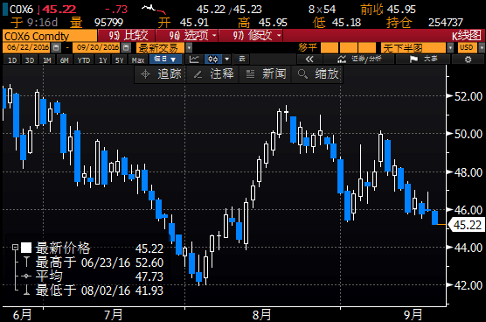
Task: Click the white 最新价格 legend color swatch
Action: (26, 248)
